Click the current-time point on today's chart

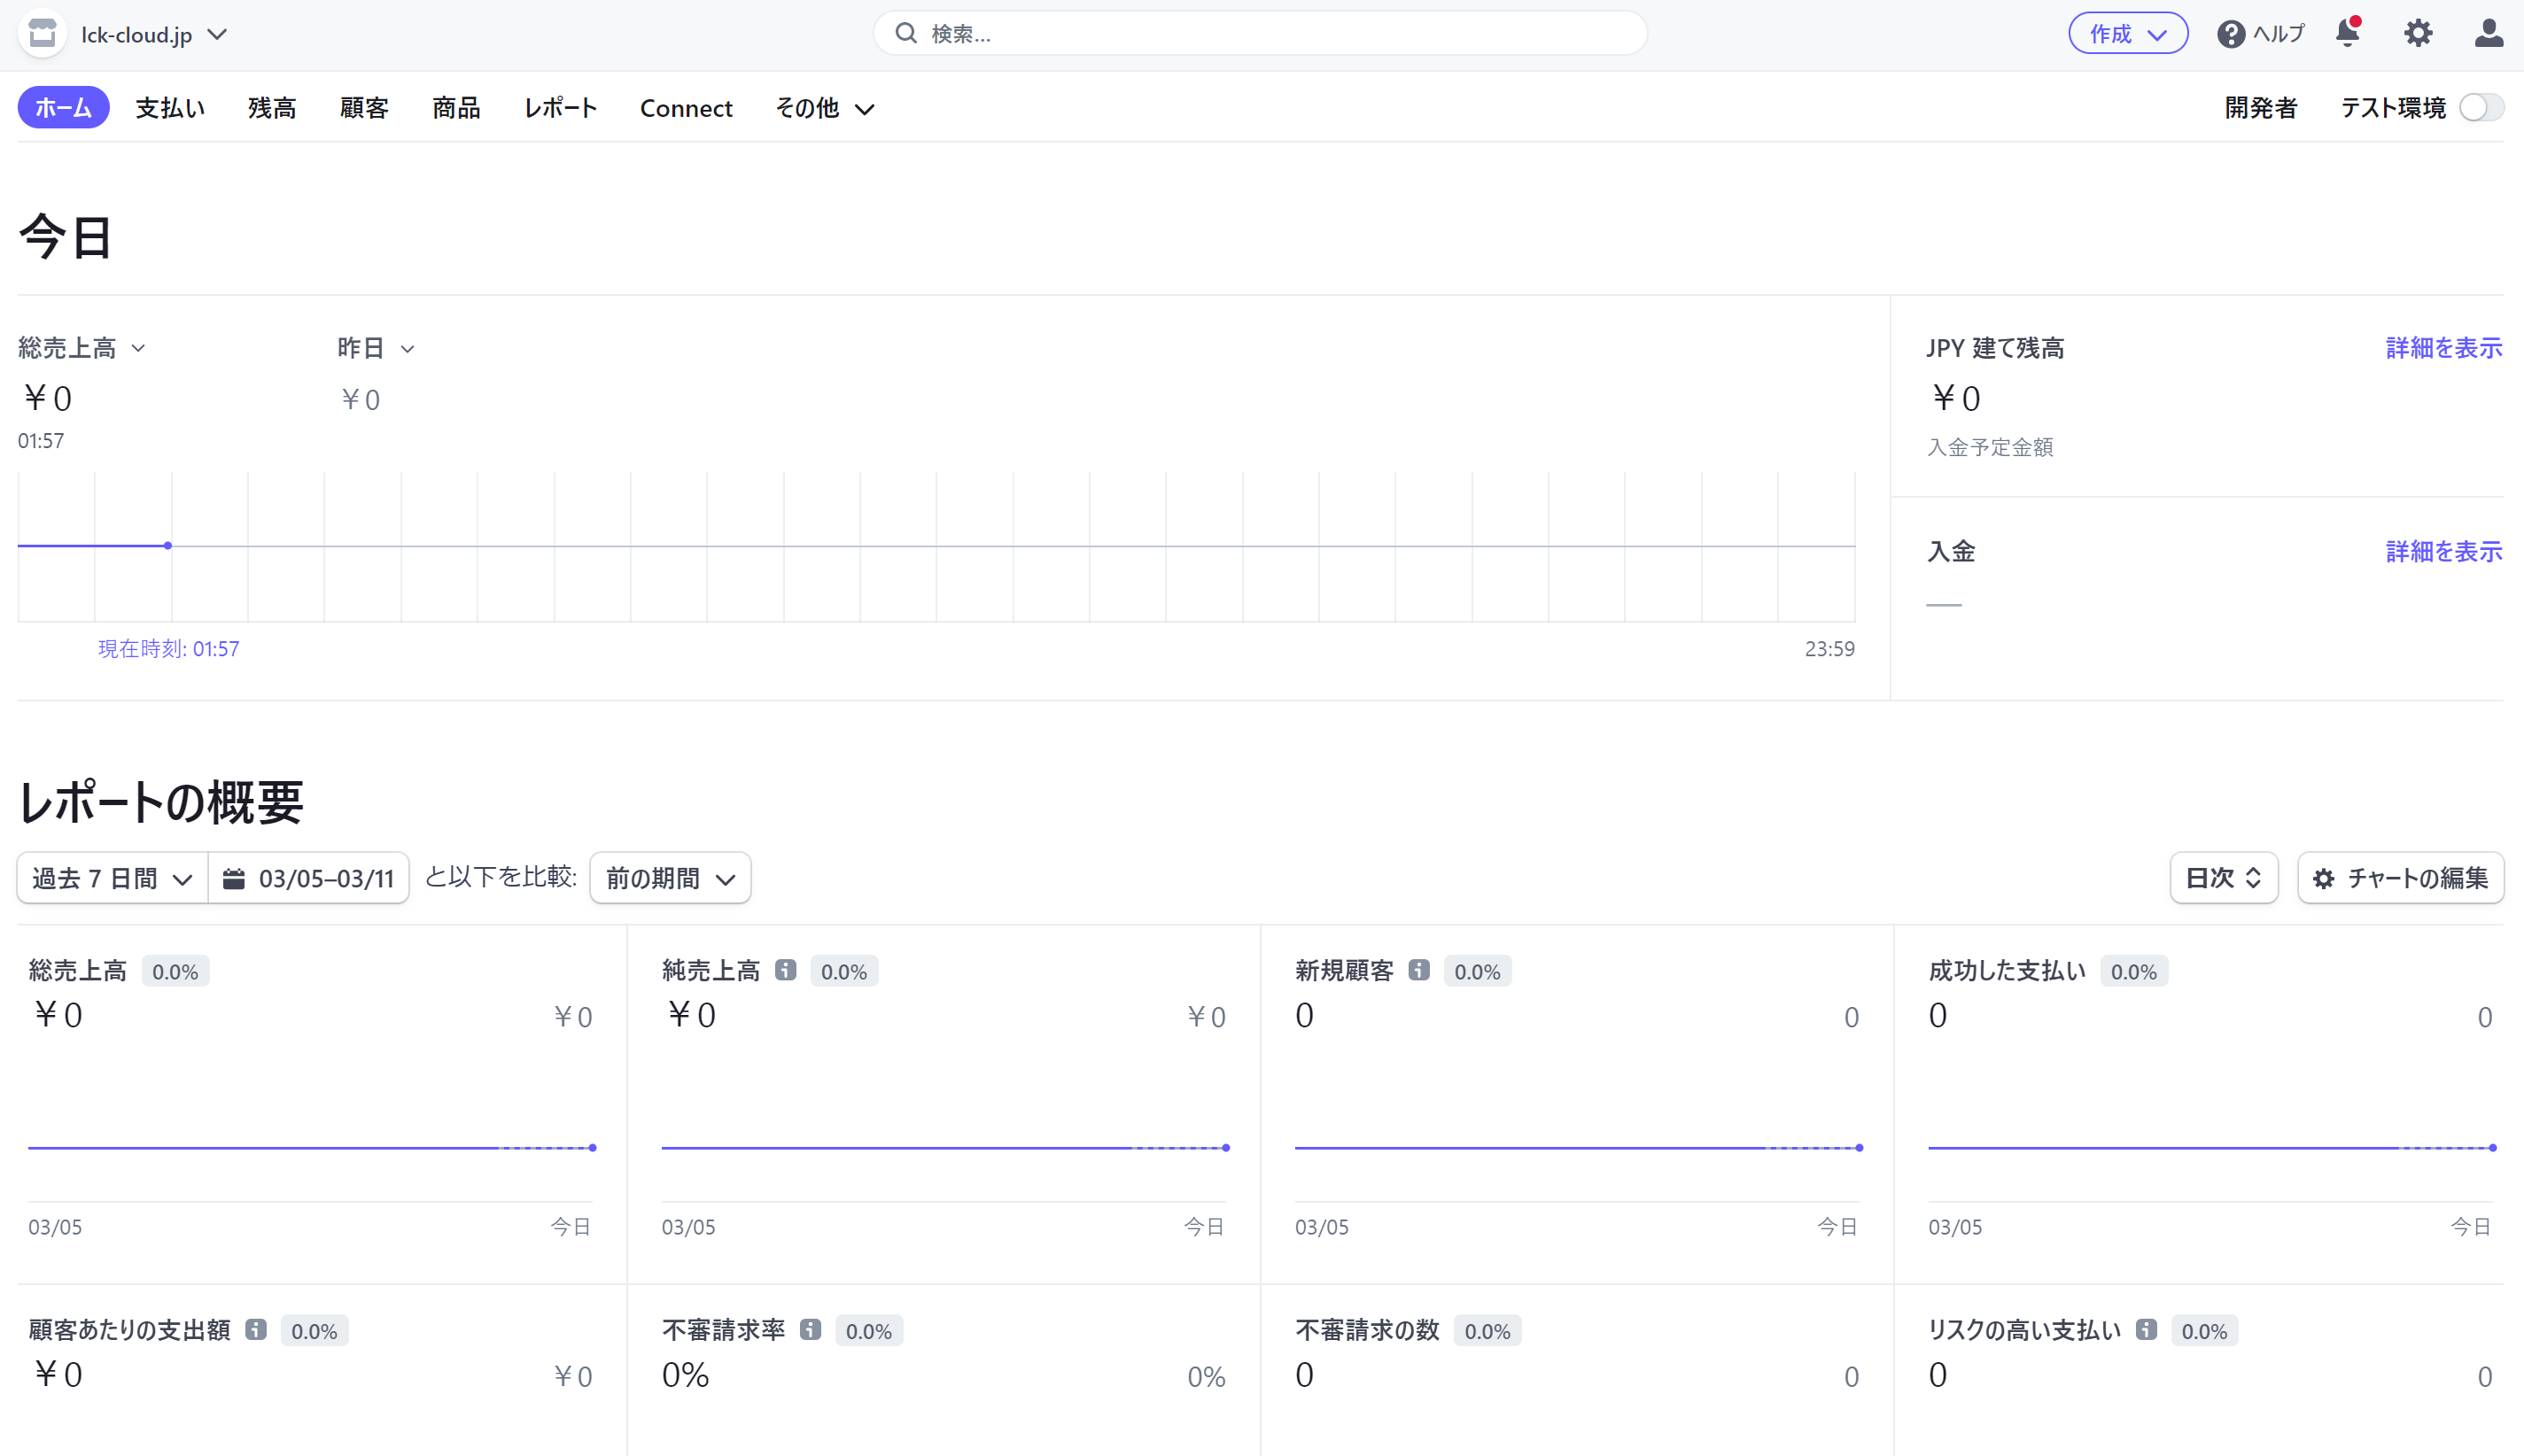168,546
